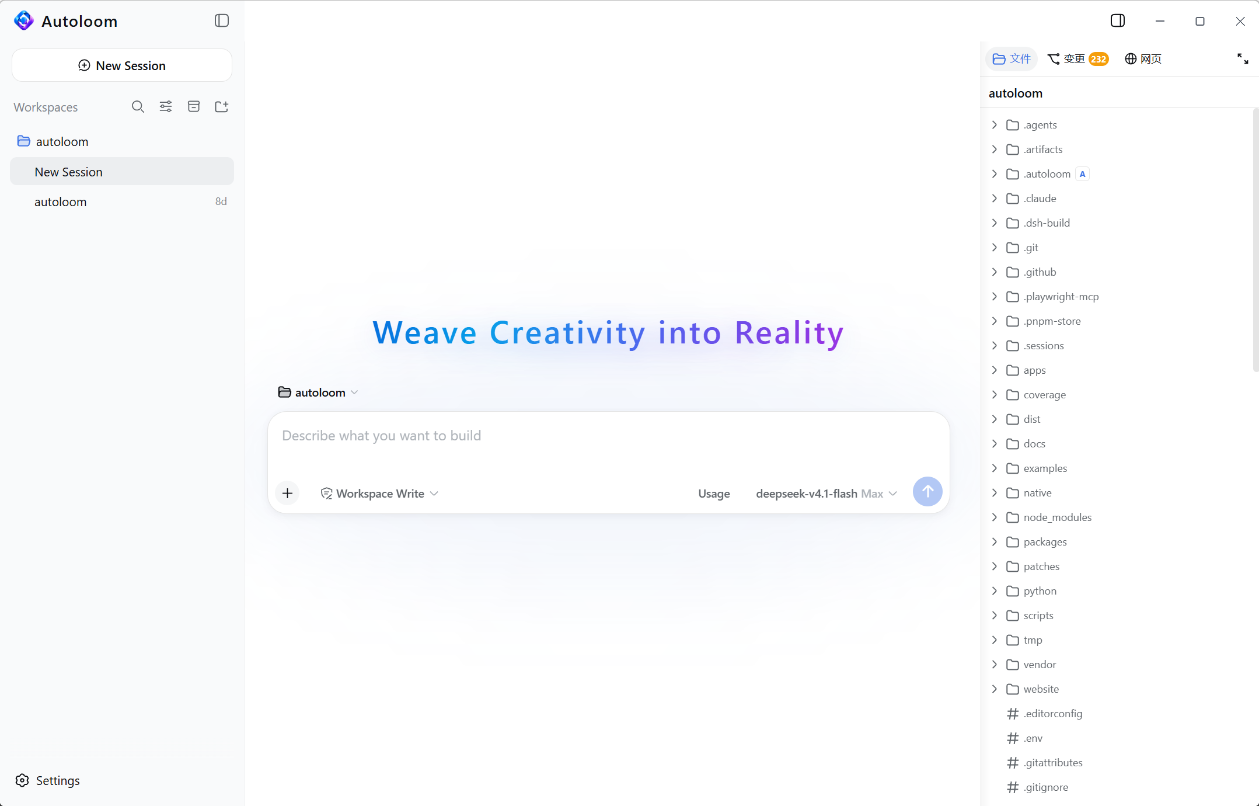Select the docs folder icon

(1013, 444)
